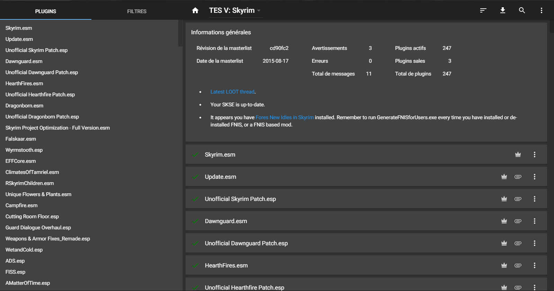
Task: Open three-dot menu on Unofficial Skyrim Patch.esp card
Action: pos(535,199)
